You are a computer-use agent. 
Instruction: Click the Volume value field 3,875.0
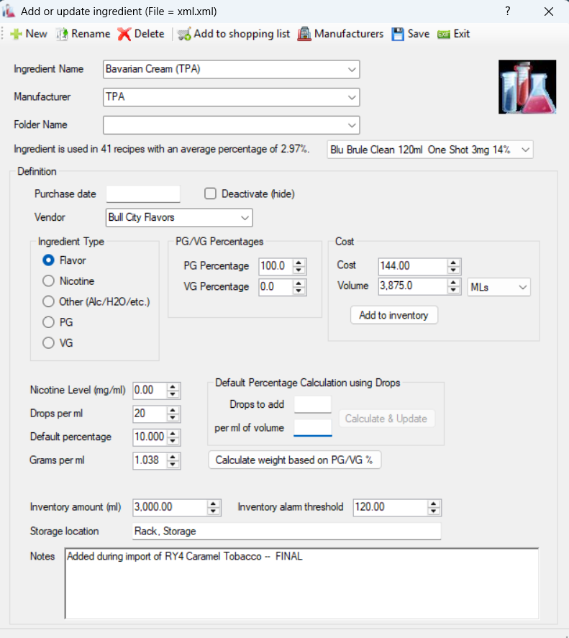pos(413,286)
